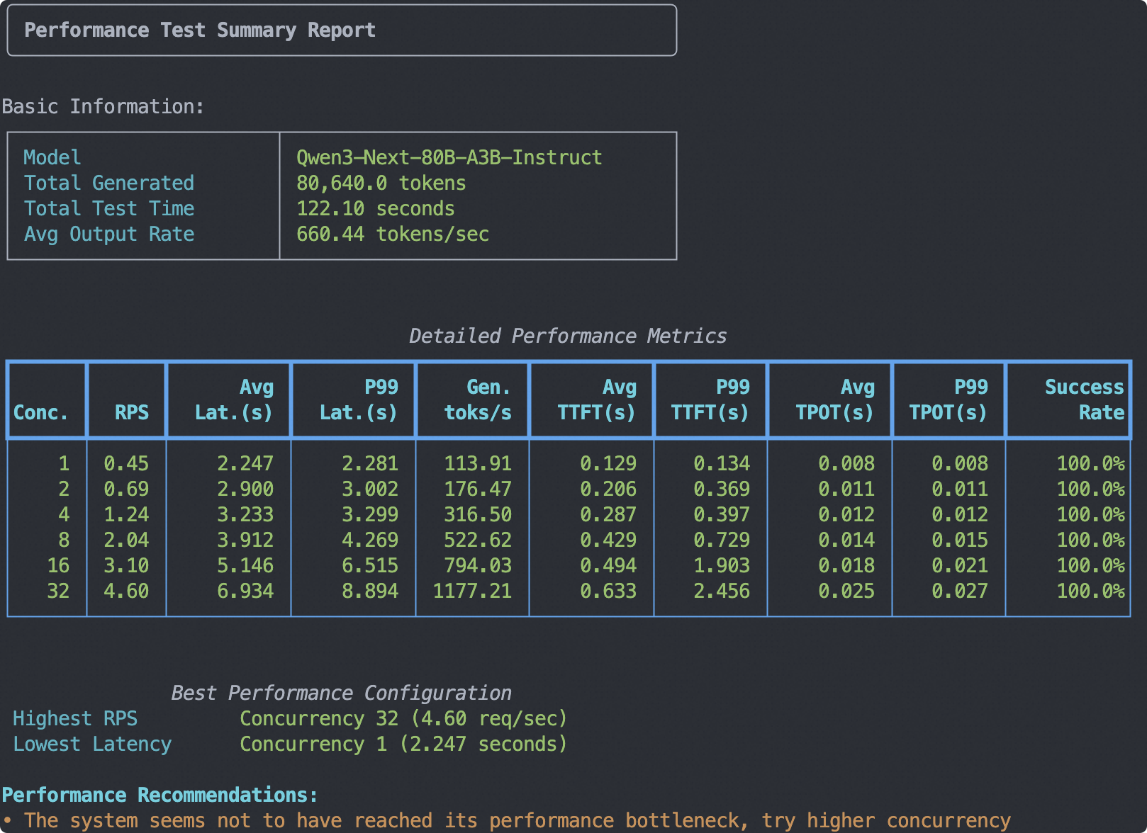Screen dimensions: 1147x833
Task: Click the Highest RPS label
Action: click(75, 719)
